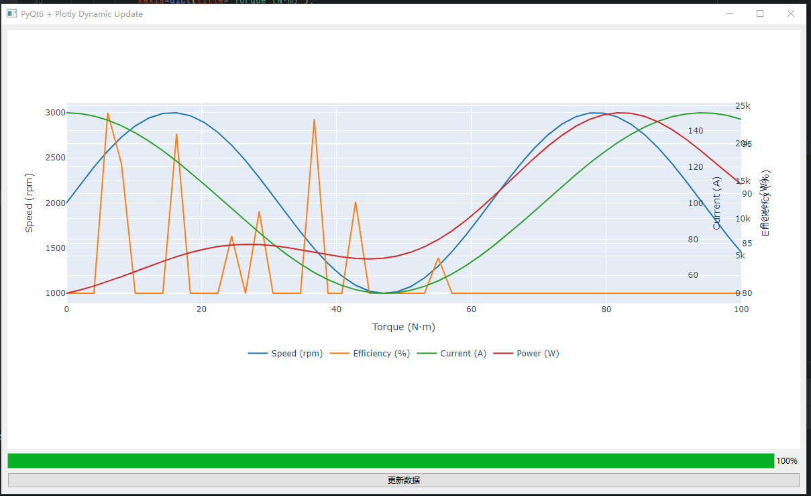The height and width of the screenshot is (496, 811).
Task: Click the 3000 tick on speed axis
Action: [x=55, y=113]
